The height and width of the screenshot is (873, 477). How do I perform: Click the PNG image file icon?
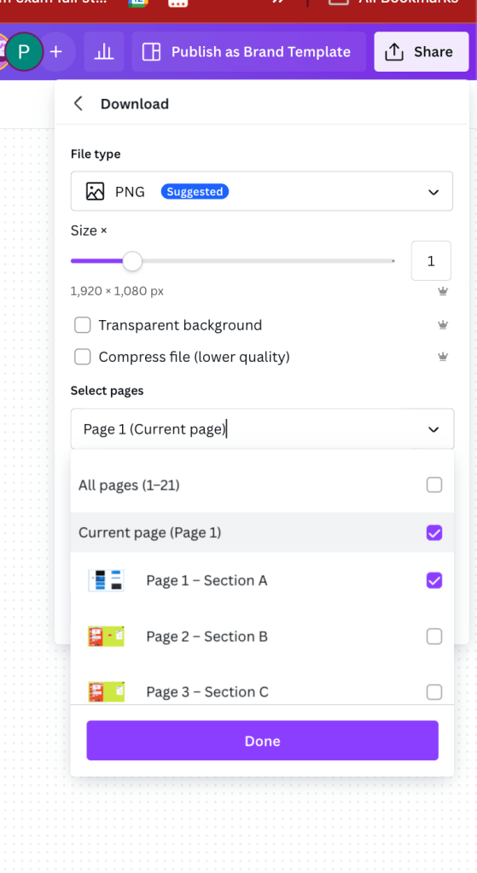pos(96,191)
